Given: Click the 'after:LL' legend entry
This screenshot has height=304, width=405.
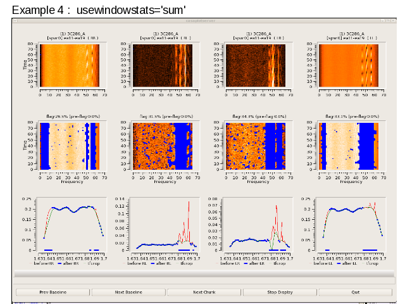Looking at the screenshot, I should 347,263.
